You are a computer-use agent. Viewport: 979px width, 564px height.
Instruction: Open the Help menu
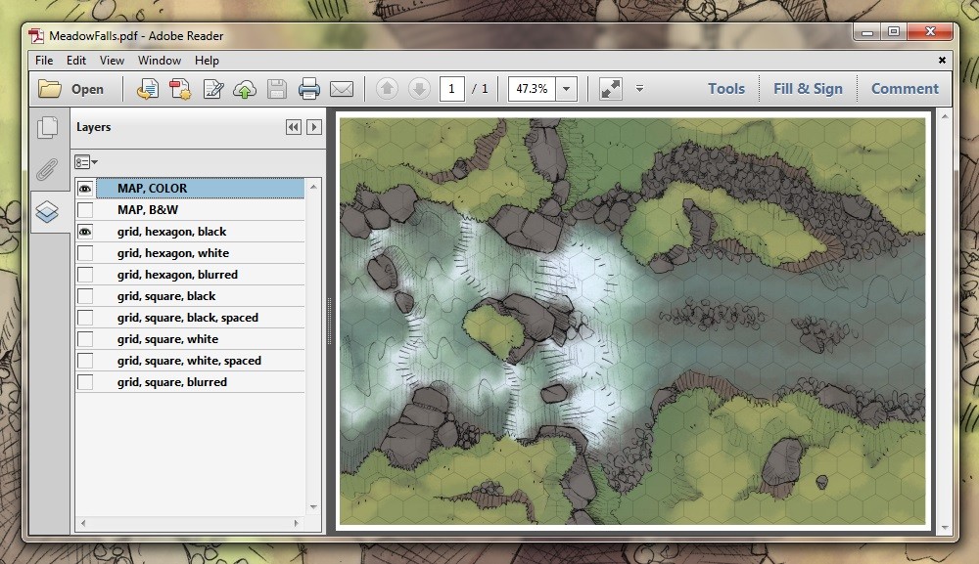(207, 61)
